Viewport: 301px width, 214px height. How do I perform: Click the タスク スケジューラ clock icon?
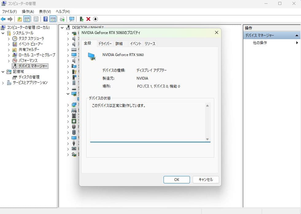[x=15, y=39]
